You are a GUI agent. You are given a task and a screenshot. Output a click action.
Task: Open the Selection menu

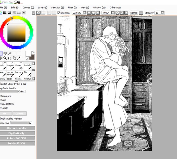click(x=58, y=8)
